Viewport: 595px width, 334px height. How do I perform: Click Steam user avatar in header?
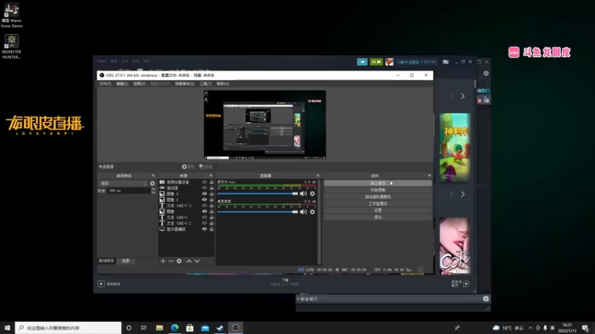click(389, 62)
